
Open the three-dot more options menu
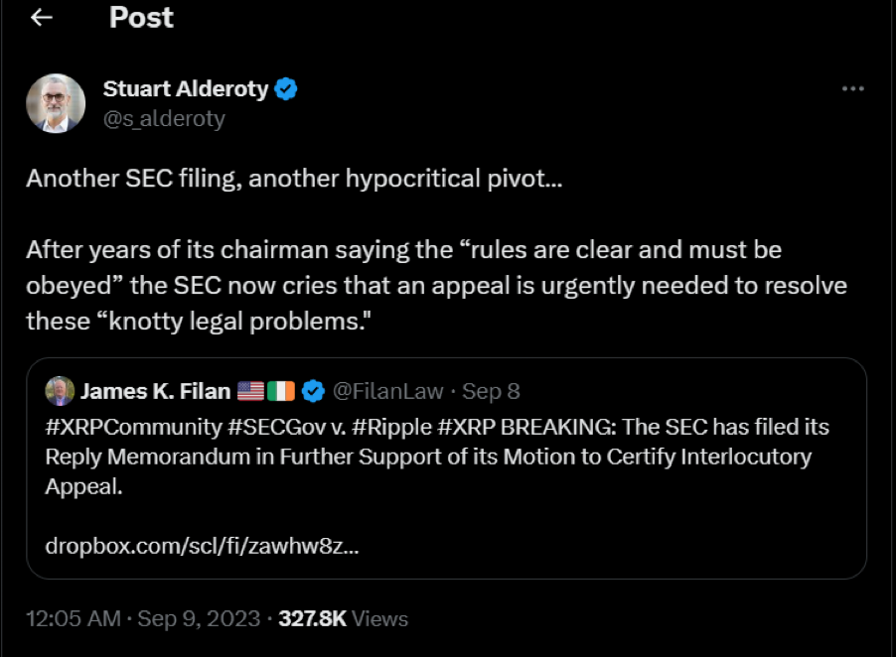(x=852, y=89)
